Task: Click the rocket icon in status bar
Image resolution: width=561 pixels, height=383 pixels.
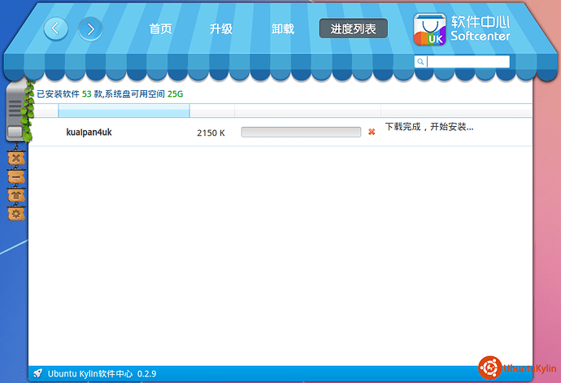Action: click(x=37, y=374)
